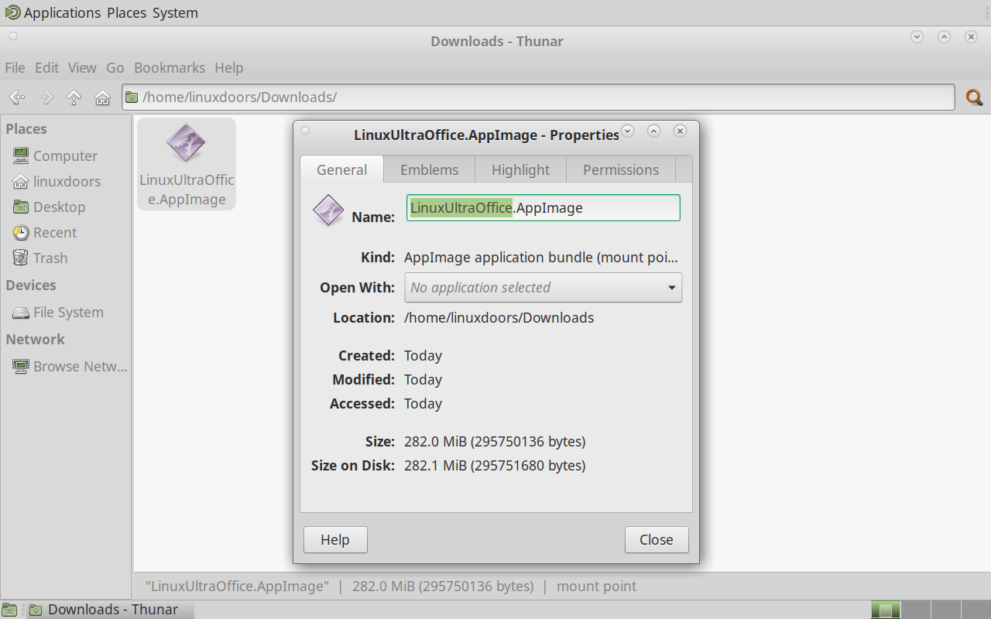
Task: Open the Places panel menu
Action: [128, 12]
